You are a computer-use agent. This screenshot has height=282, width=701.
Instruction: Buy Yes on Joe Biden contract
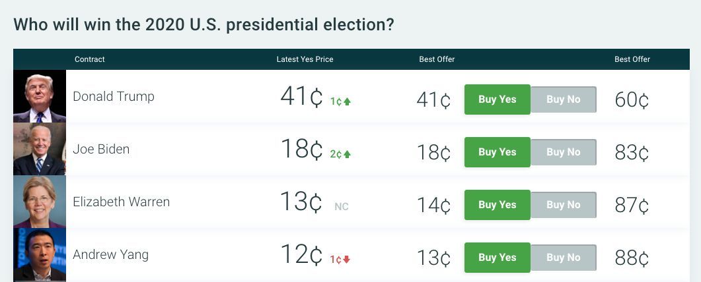coord(497,152)
